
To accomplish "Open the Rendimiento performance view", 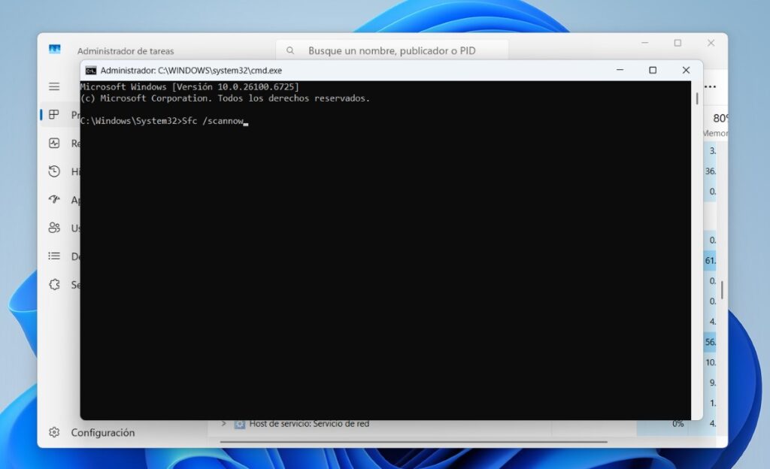I will pyautogui.click(x=54, y=143).
